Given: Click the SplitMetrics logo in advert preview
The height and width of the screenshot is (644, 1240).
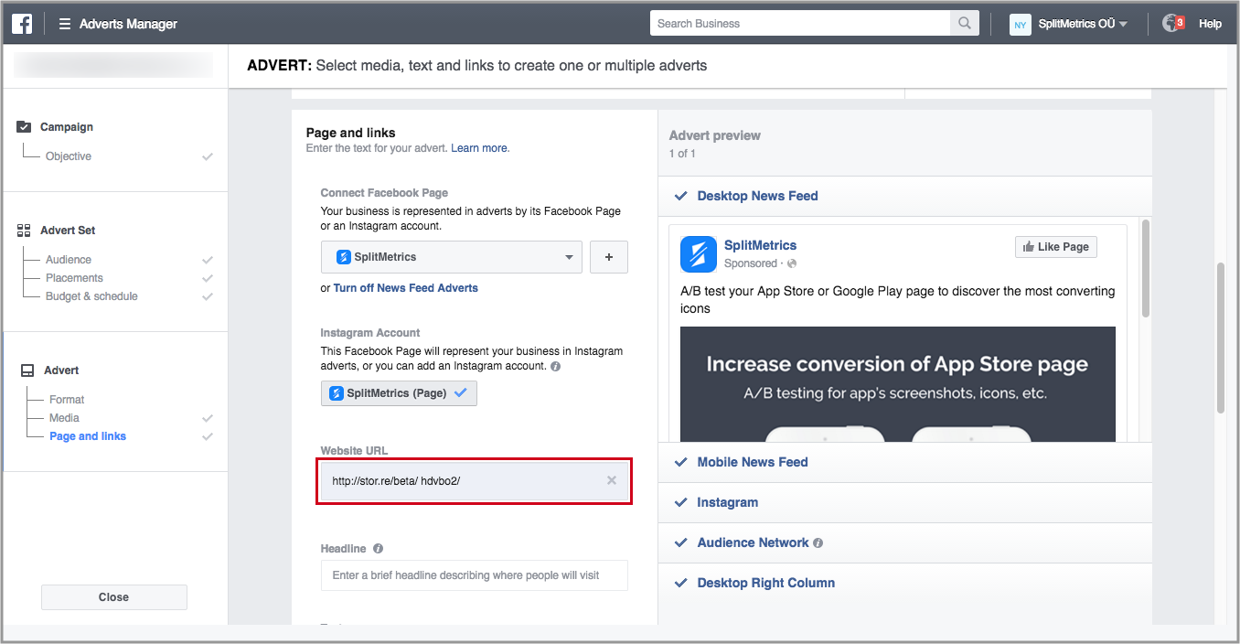Looking at the screenshot, I should point(699,254).
